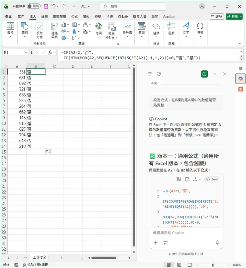The height and width of the screenshot is (268, 246).
Task: Click the Save floppy disk icon
Action: 46,6
